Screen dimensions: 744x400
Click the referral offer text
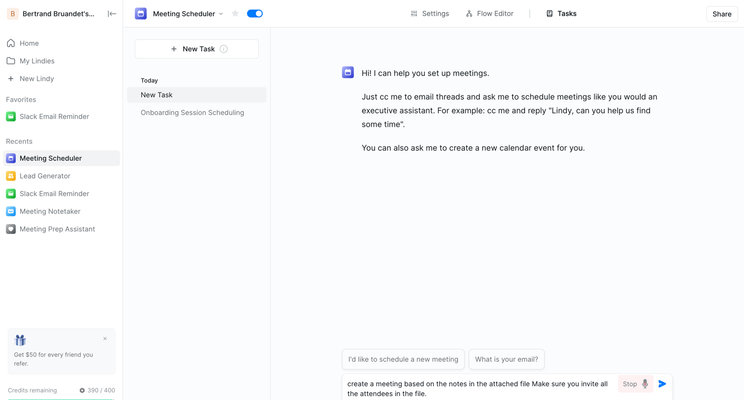(53, 359)
